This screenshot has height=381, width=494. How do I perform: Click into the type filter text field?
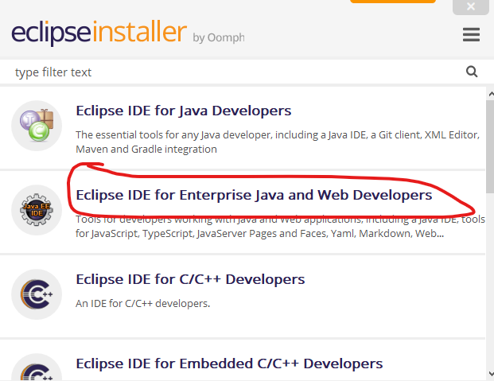pyautogui.click(x=231, y=72)
